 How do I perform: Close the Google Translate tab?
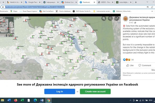[40, 2]
